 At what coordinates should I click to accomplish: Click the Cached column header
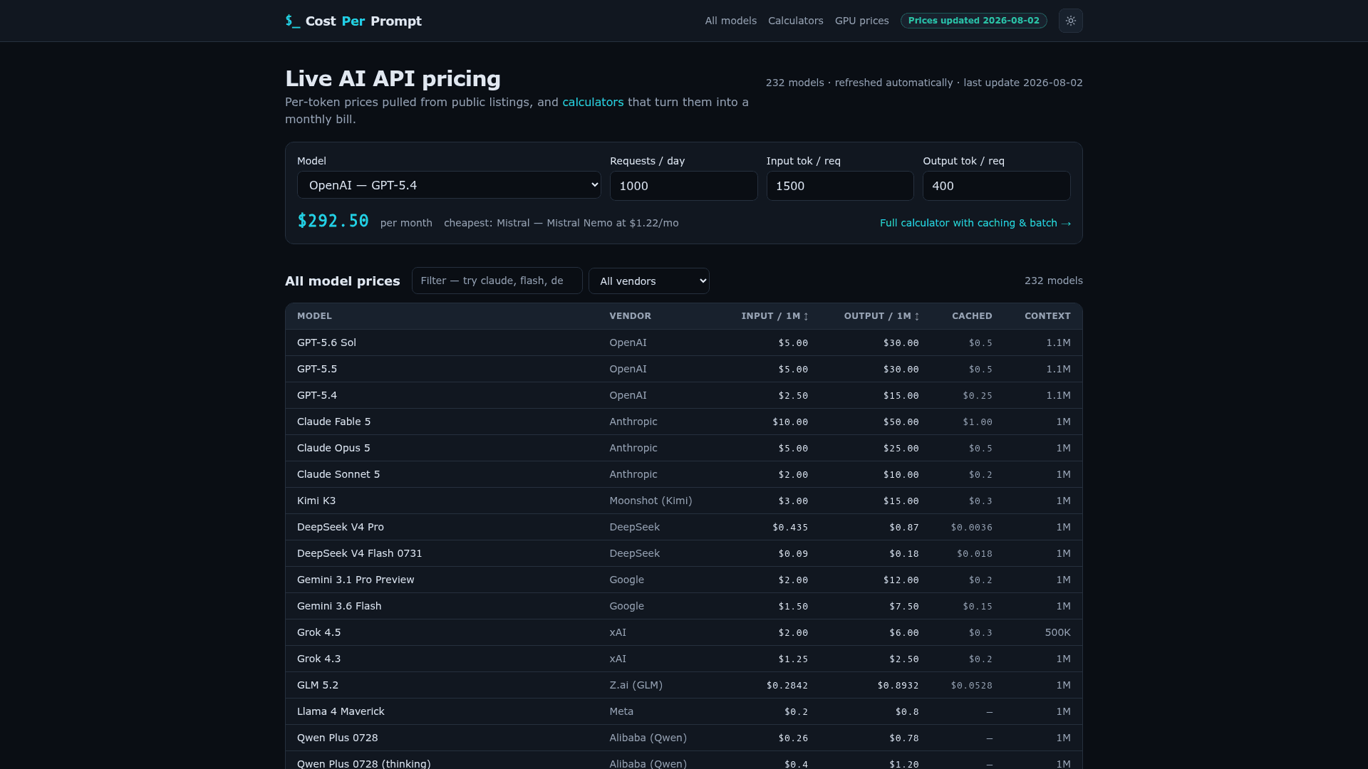pos(972,316)
